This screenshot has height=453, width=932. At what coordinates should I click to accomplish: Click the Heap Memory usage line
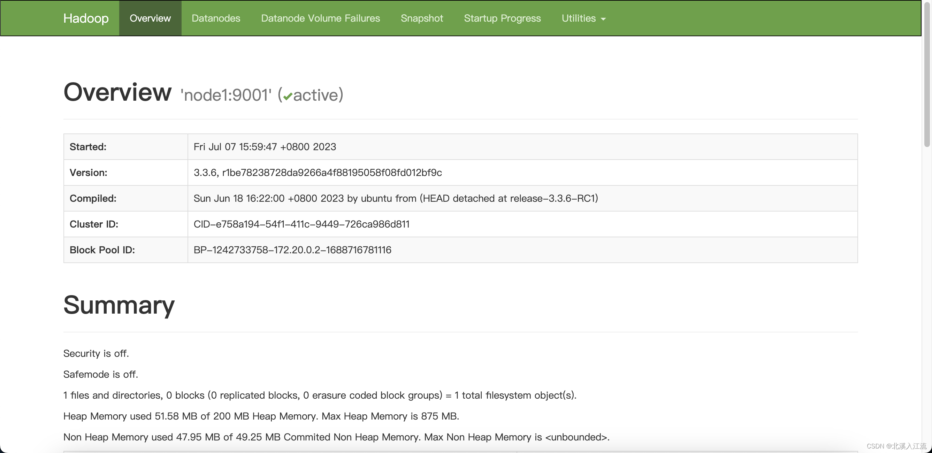261,416
